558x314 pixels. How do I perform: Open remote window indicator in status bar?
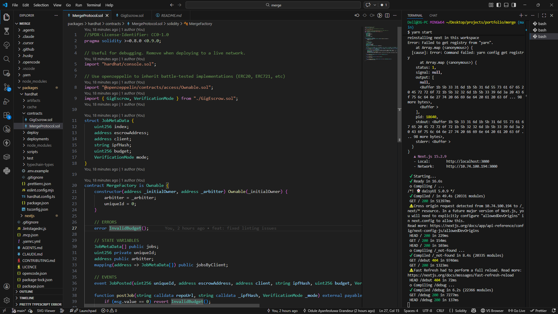point(4,310)
